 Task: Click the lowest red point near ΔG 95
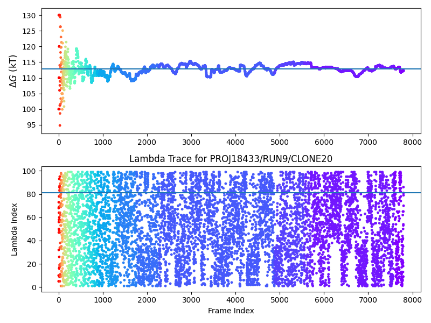tap(59, 125)
